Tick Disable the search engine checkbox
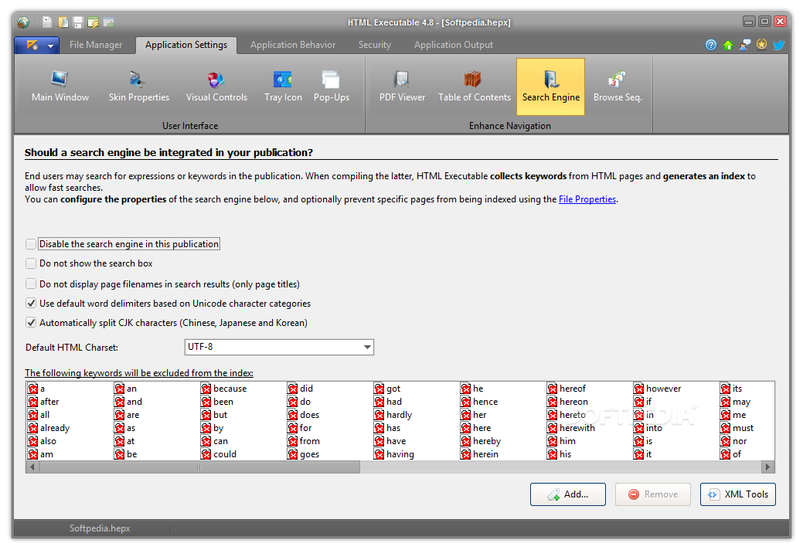 click(x=31, y=244)
